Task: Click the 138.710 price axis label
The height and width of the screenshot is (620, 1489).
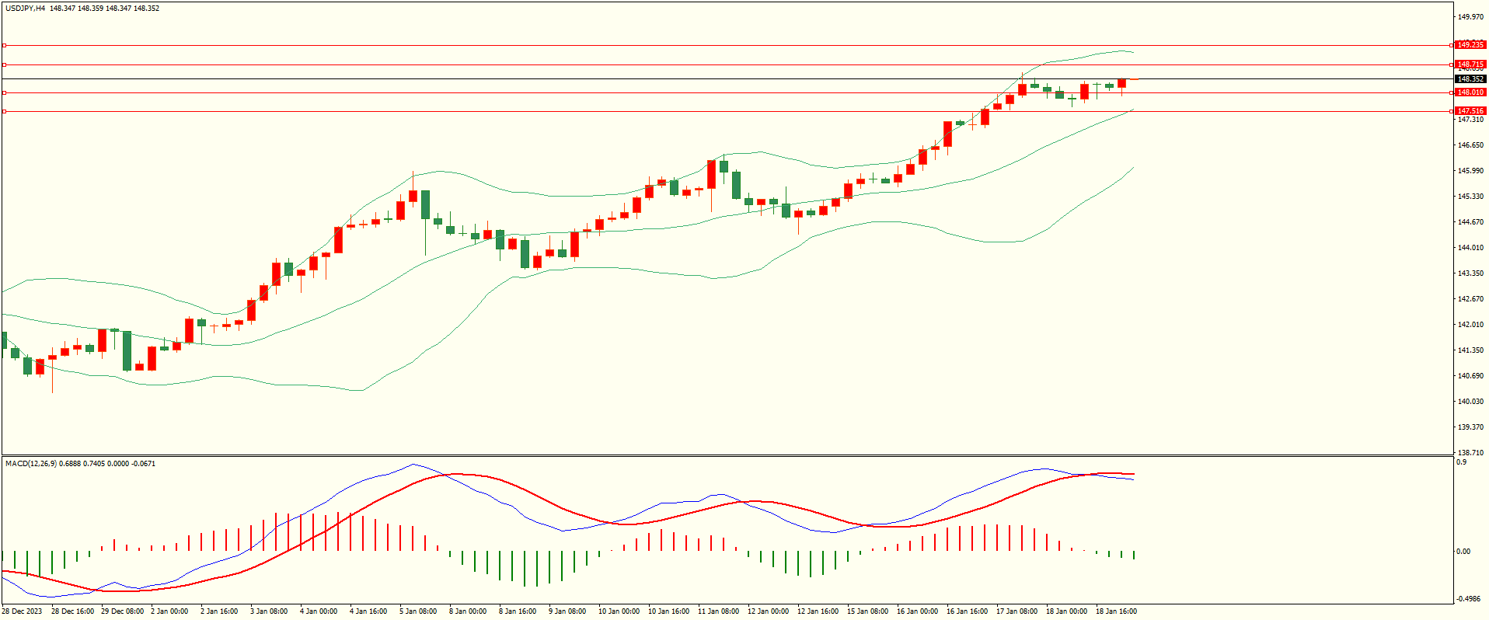Action: 1471,453
